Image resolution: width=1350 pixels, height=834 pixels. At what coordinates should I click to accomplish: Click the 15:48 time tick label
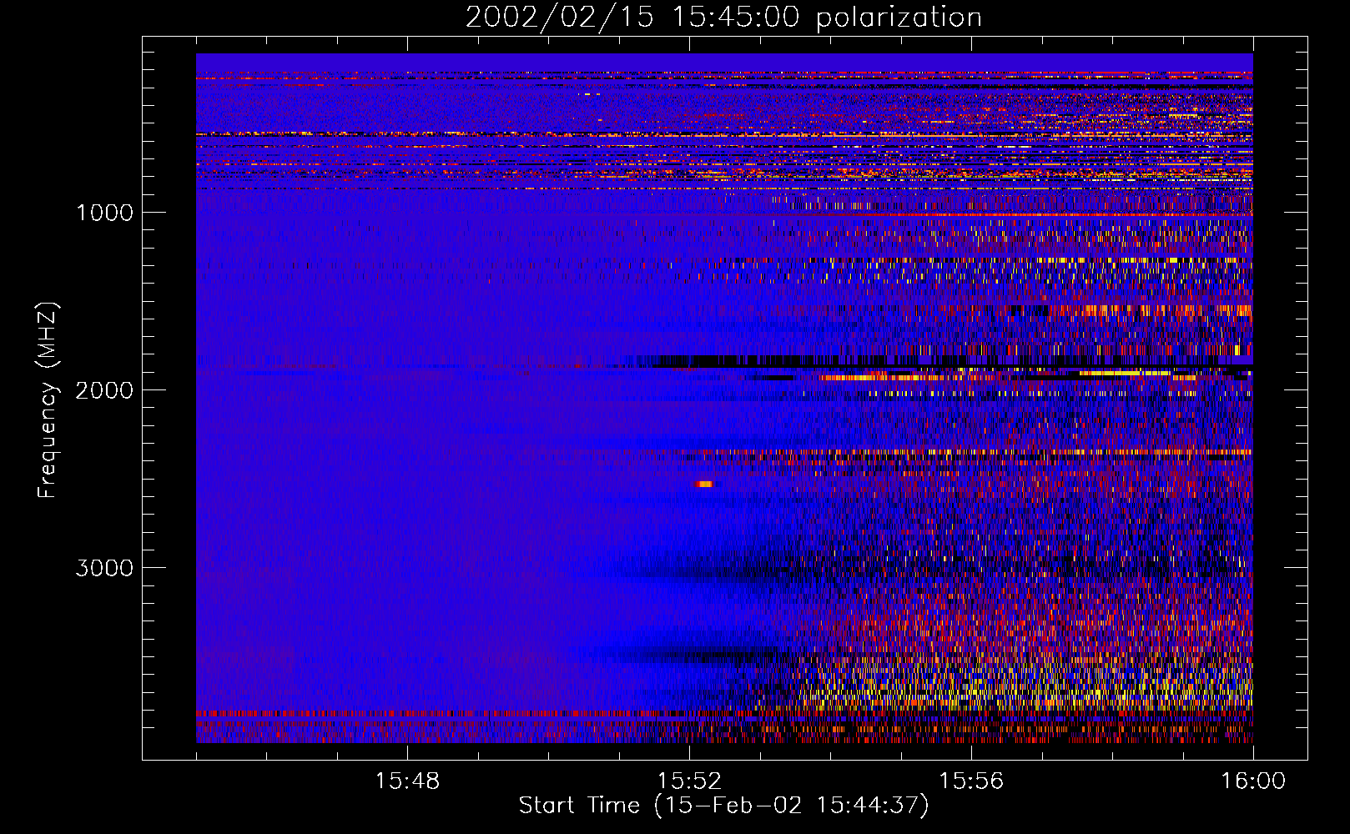407,781
